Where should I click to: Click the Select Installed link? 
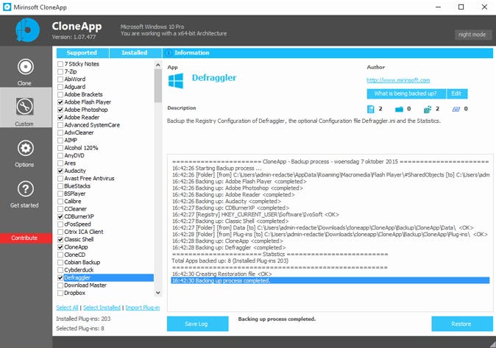(x=102, y=308)
